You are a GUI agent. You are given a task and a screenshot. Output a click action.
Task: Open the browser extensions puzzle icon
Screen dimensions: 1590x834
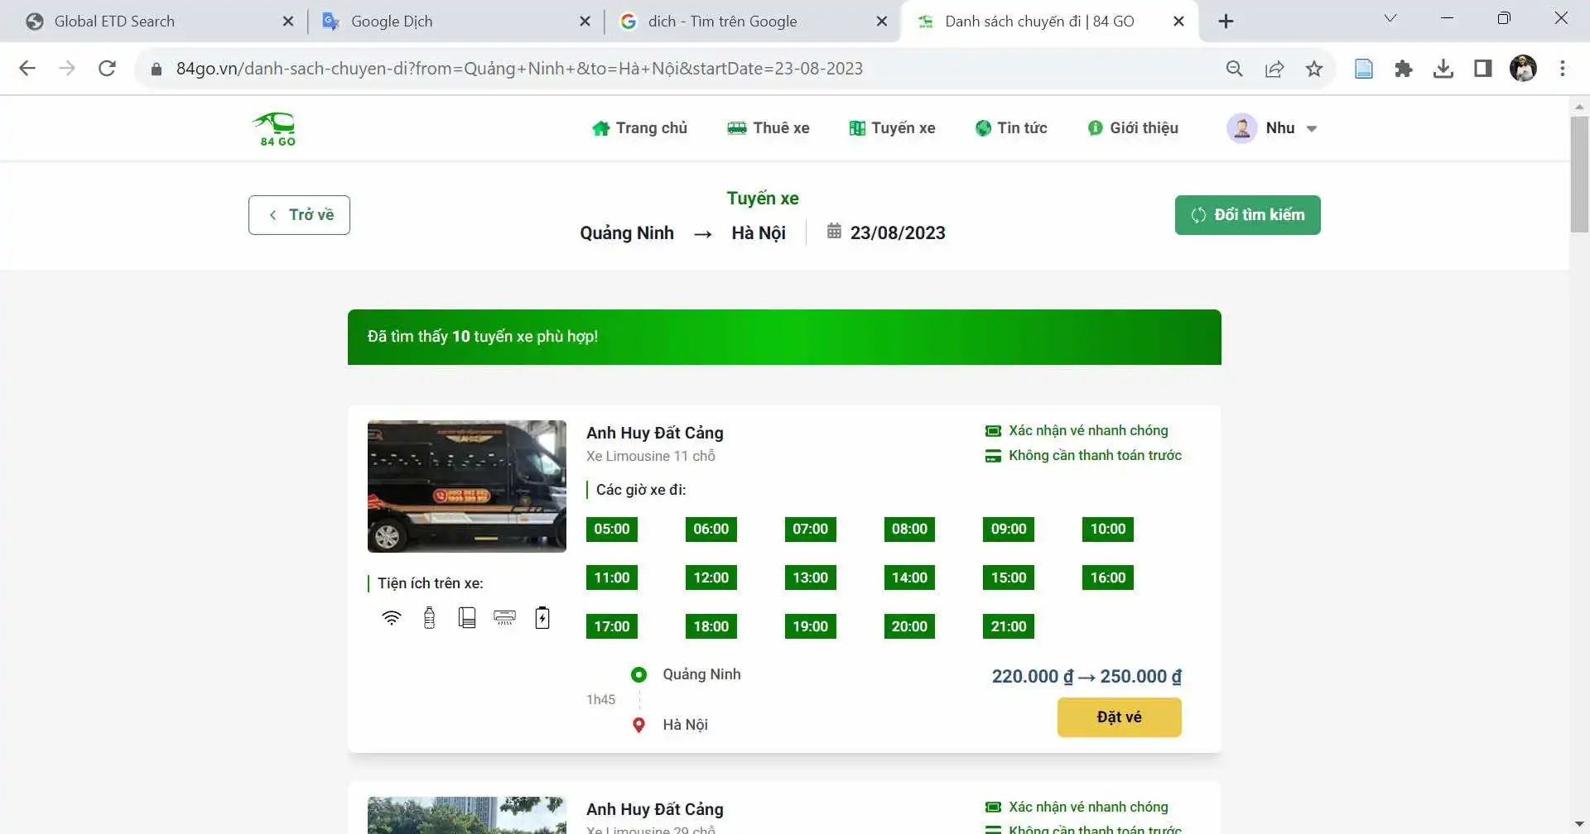pyautogui.click(x=1403, y=69)
